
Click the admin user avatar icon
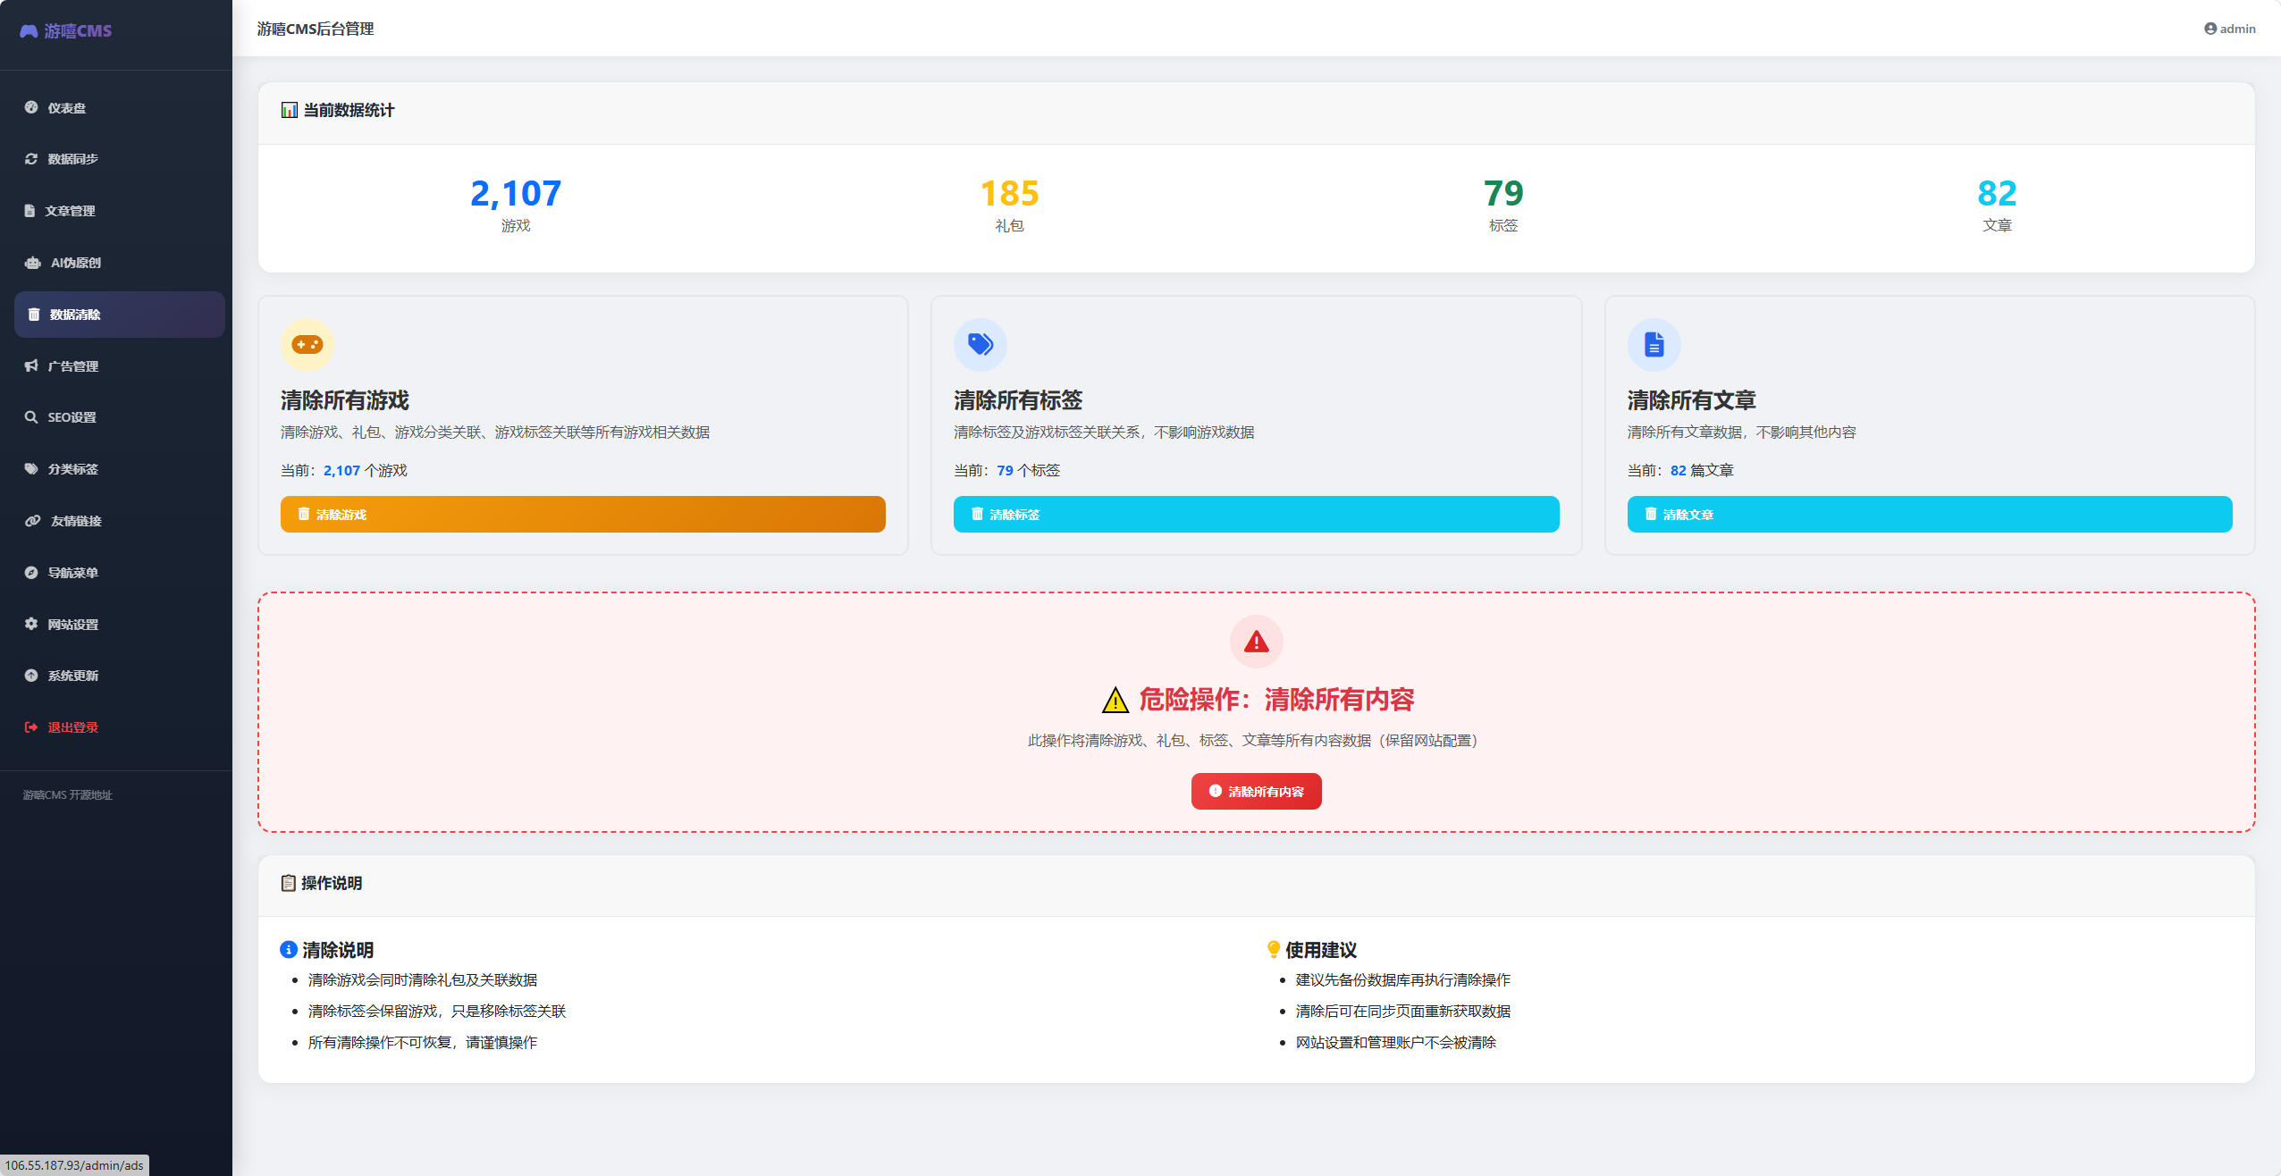point(2210,29)
